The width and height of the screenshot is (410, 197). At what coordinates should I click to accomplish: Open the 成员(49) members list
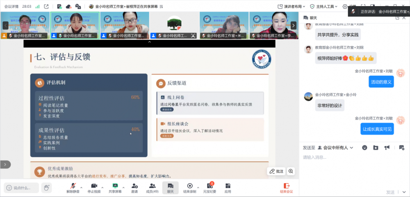pyautogui.click(x=152, y=188)
